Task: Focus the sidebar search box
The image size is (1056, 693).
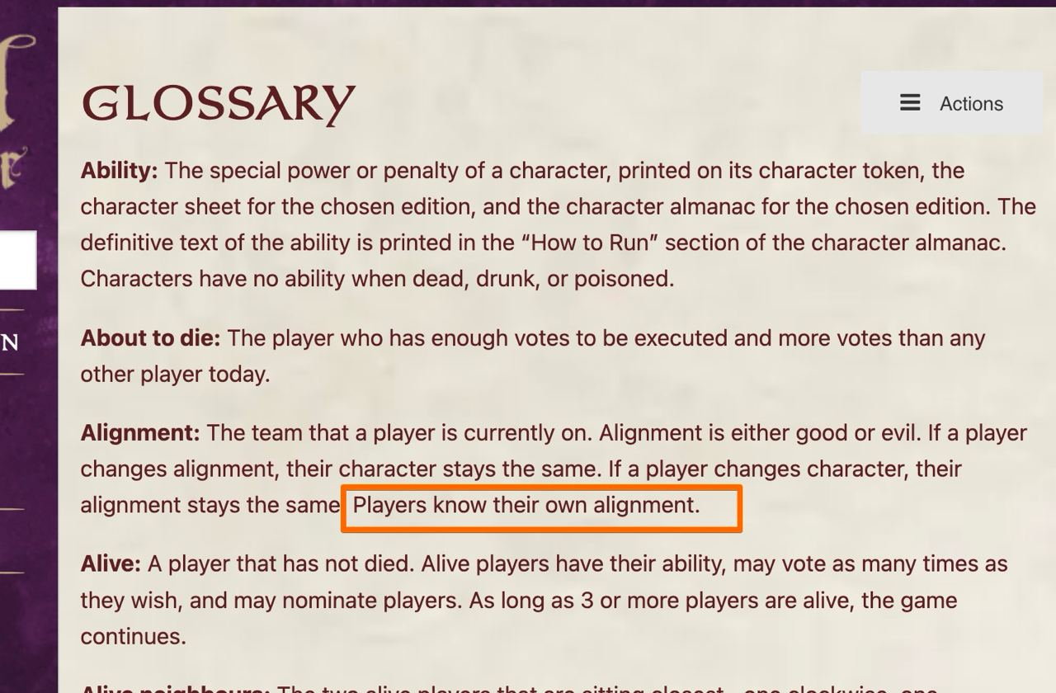Action: pyautogui.click(x=18, y=260)
